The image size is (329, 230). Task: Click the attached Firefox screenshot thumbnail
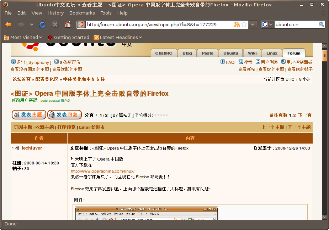pyautogui.click(x=147, y=213)
